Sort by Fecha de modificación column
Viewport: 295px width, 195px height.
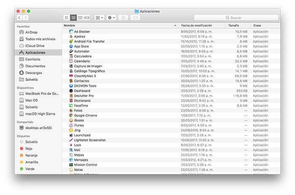click(196, 25)
